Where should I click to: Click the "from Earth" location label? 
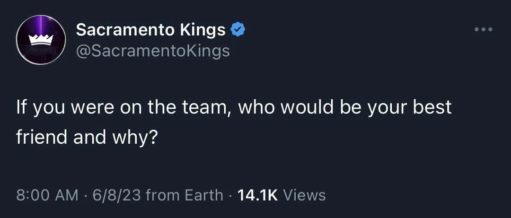pos(185,195)
